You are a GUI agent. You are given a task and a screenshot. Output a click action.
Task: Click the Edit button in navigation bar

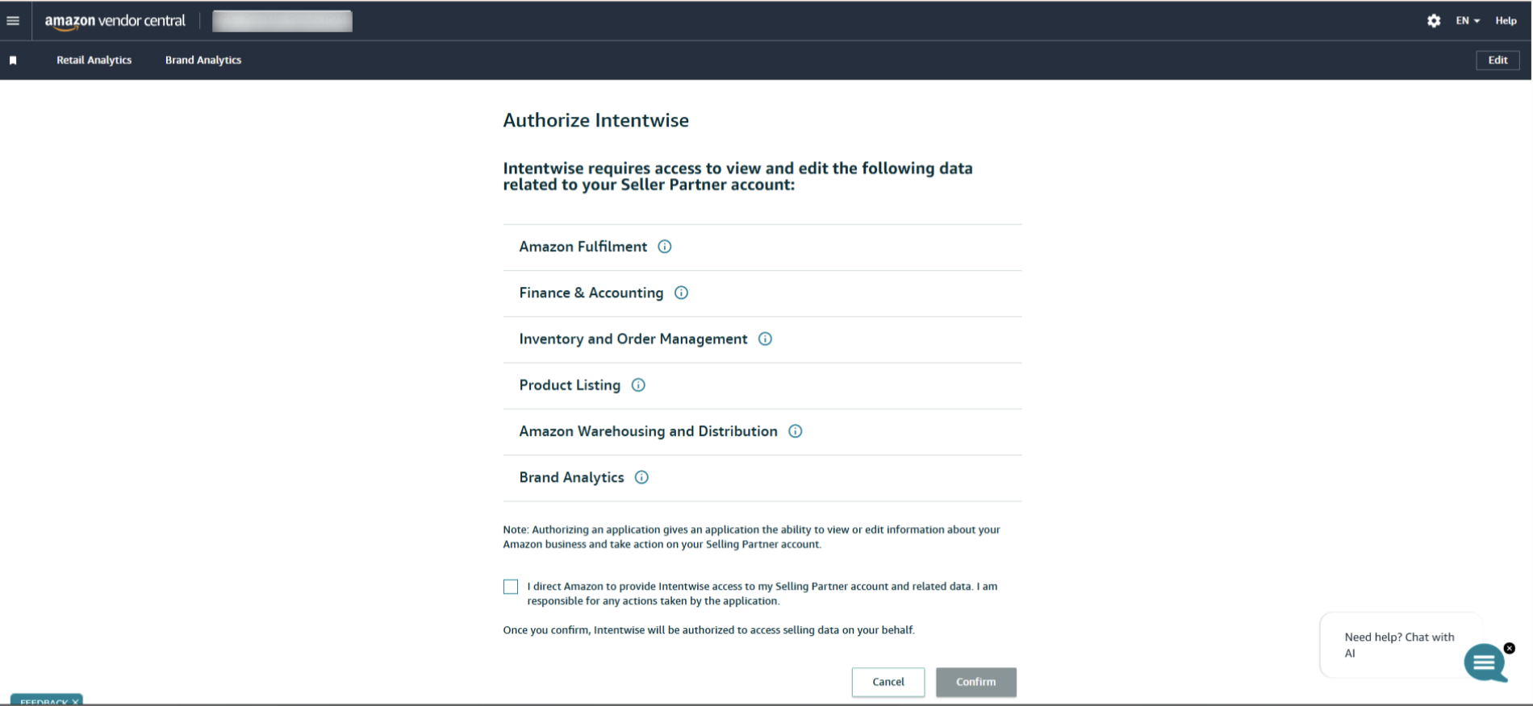[1497, 60]
